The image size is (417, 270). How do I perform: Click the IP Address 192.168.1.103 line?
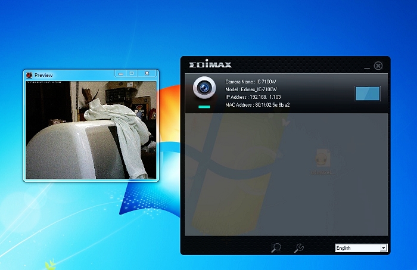point(253,97)
